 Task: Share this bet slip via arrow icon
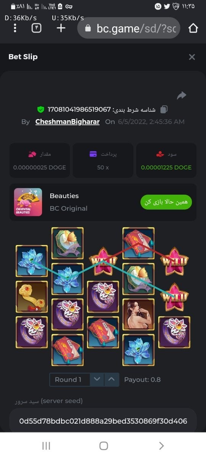[x=182, y=95]
